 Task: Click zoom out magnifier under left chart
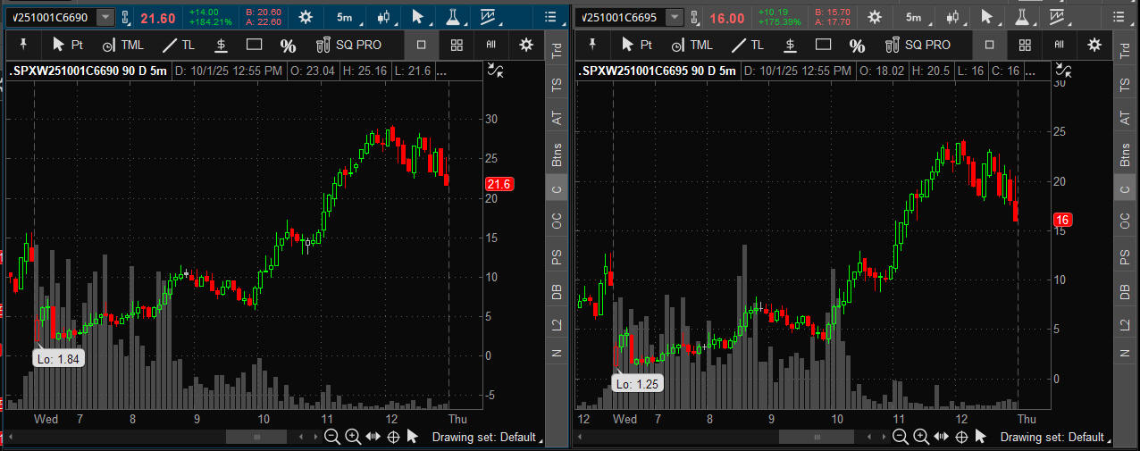coord(331,437)
